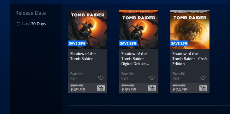Screen dimensions: 230x114
Task: Open 'Shadow of the Tomb Raider - Digital Deluxe...' title
Action: tap(135, 59)
